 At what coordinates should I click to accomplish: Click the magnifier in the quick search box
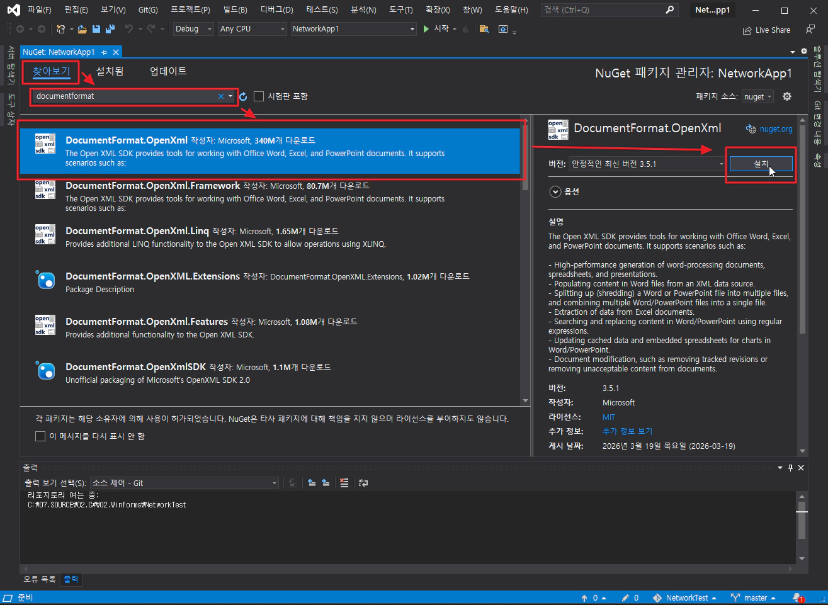point(669,10)
